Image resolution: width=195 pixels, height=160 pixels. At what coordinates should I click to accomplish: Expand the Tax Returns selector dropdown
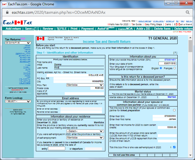tap(18, 43)
